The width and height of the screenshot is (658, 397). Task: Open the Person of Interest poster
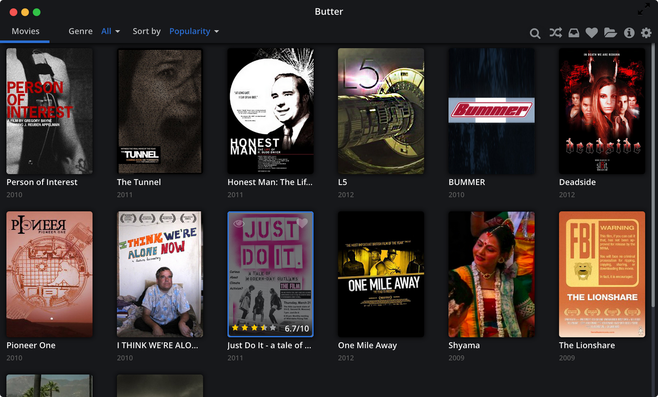[x=49, y=111]
